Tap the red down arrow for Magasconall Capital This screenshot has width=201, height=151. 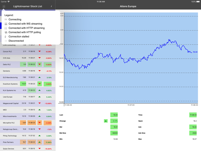click(40, 103)
